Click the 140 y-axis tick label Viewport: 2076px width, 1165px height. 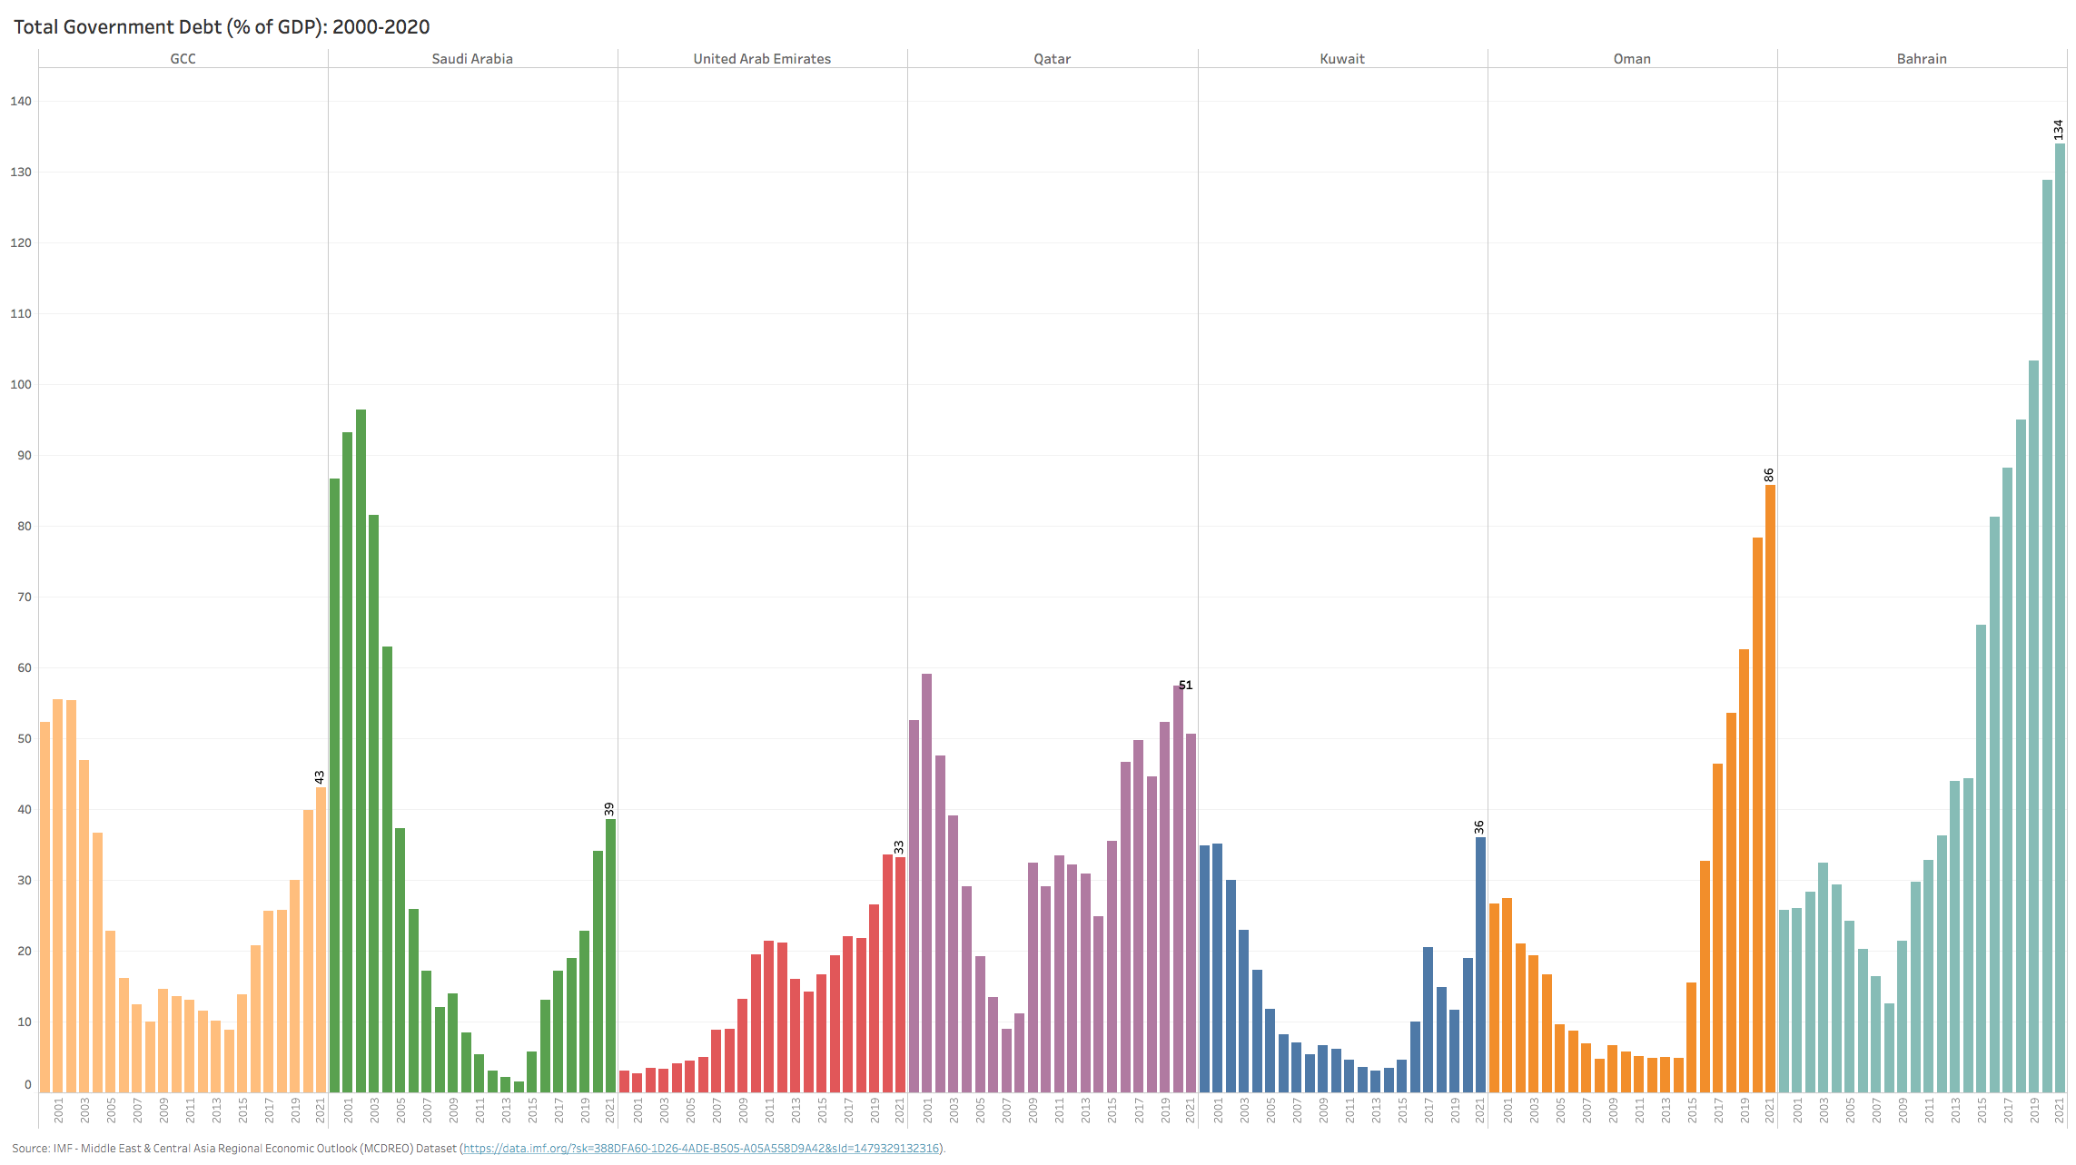pos(21,102)
